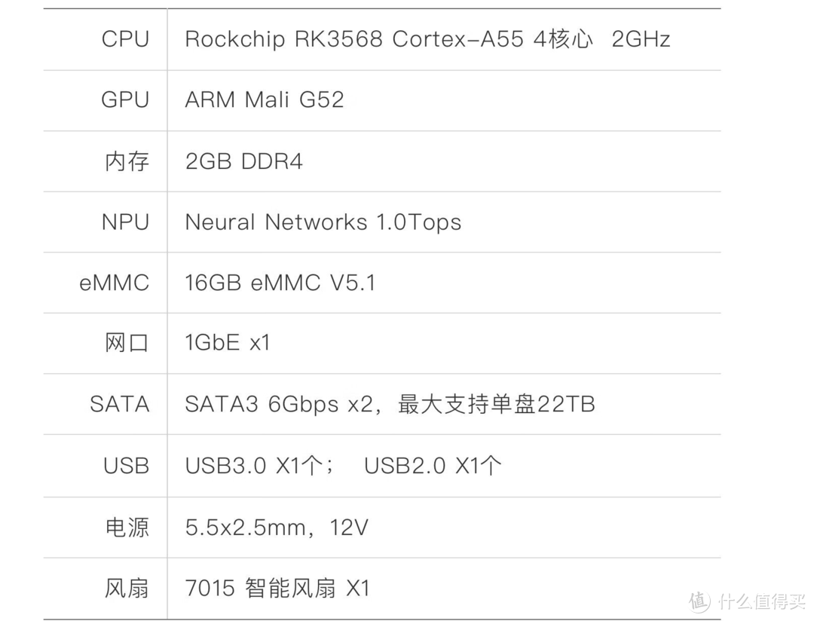
Task: Click the 5.5x2.5mm, 12V power value
Action: (277, 527)
